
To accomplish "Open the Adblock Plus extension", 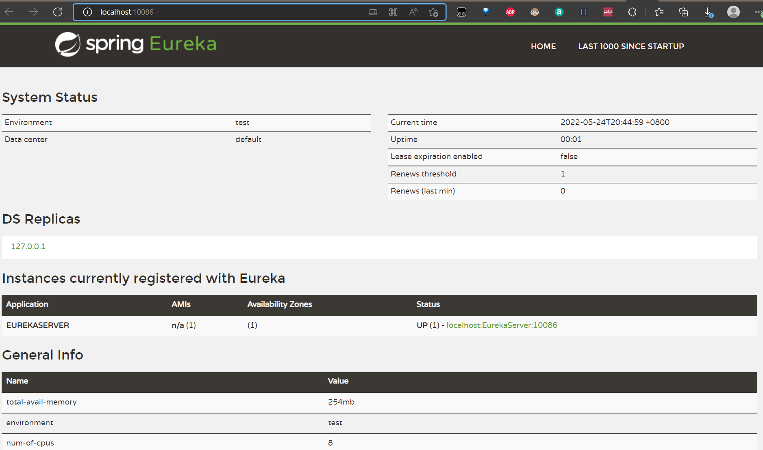I will click(x=510, y=12).
